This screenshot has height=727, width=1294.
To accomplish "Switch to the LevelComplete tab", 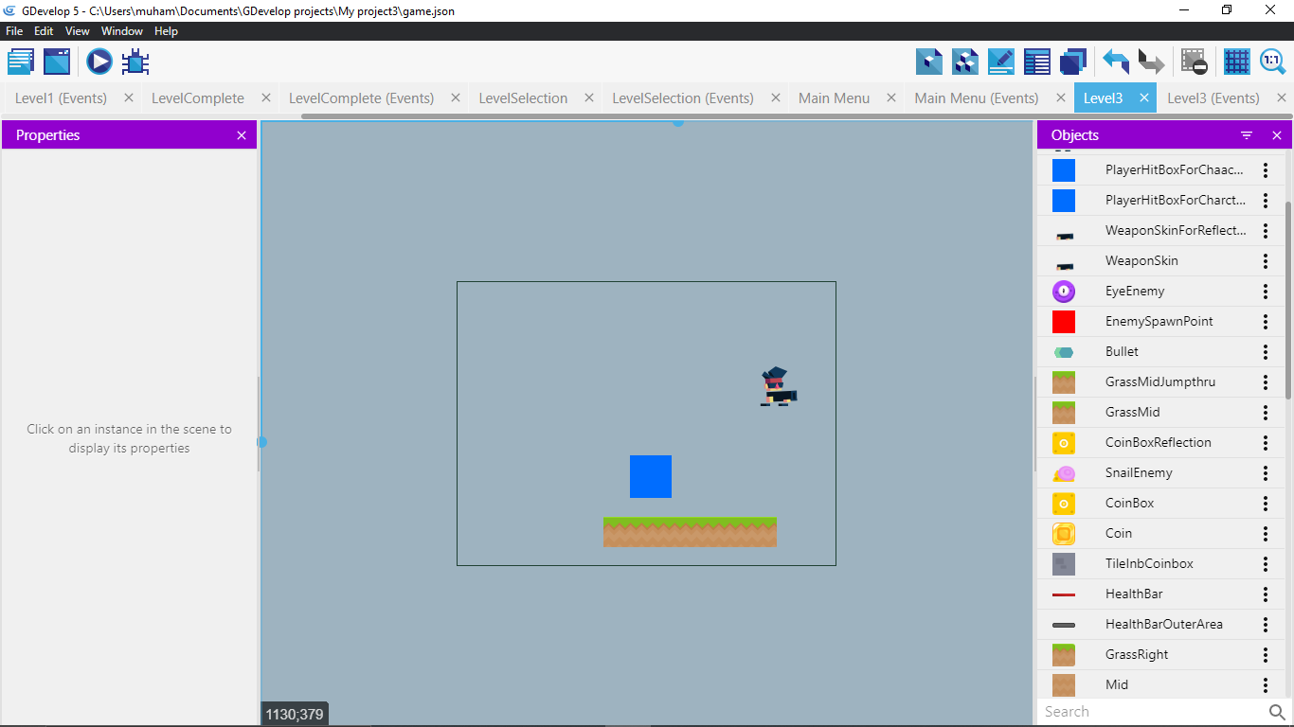I will [198, 98].
